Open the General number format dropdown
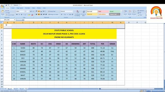The height and width of the screenshot is (92, 165). point(72,11)
